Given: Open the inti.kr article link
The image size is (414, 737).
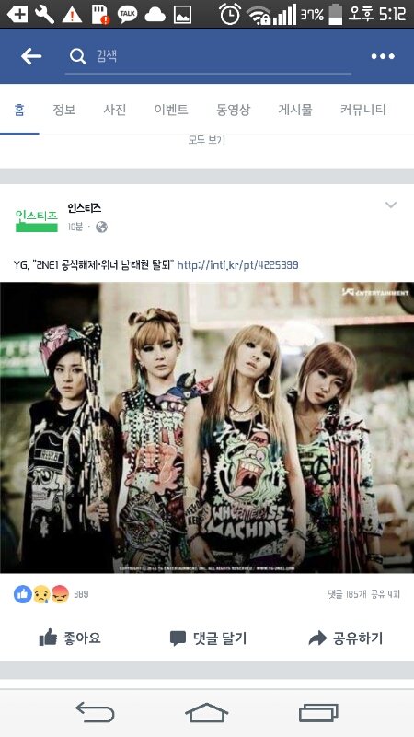Looking at the screenshot, I should [237, 265].
